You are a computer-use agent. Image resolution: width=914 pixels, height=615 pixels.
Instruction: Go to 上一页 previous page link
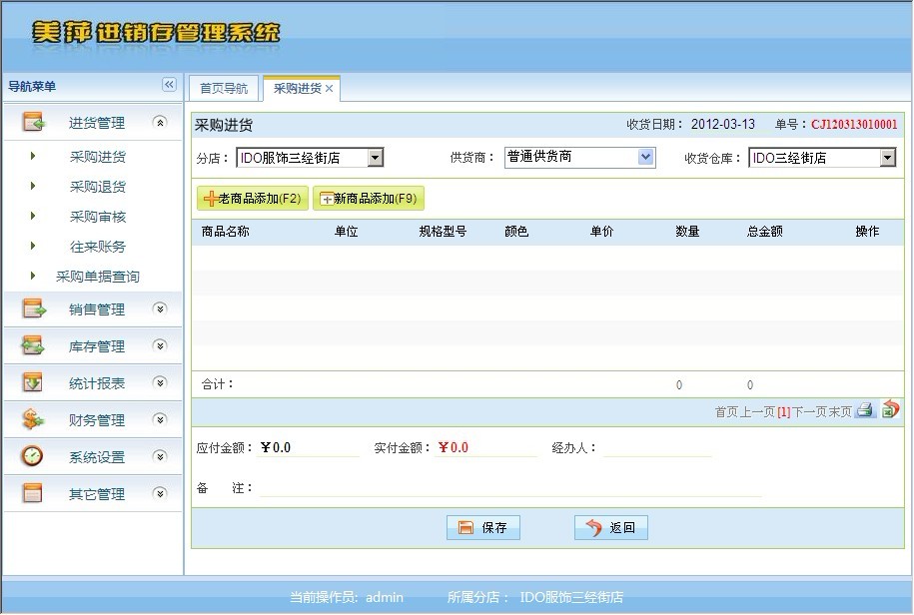coord(757,412)
